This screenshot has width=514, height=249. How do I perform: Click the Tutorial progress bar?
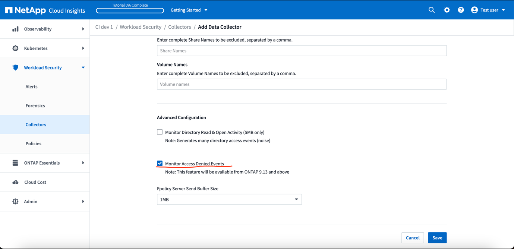(130, 11)
